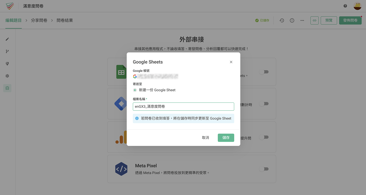
Task: Click the Google Sheets green icon
Action: [121, 72]
